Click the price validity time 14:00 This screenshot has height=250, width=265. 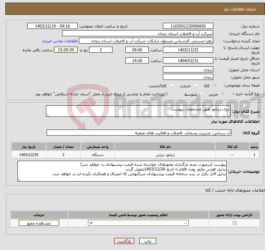tap(137, 60)
